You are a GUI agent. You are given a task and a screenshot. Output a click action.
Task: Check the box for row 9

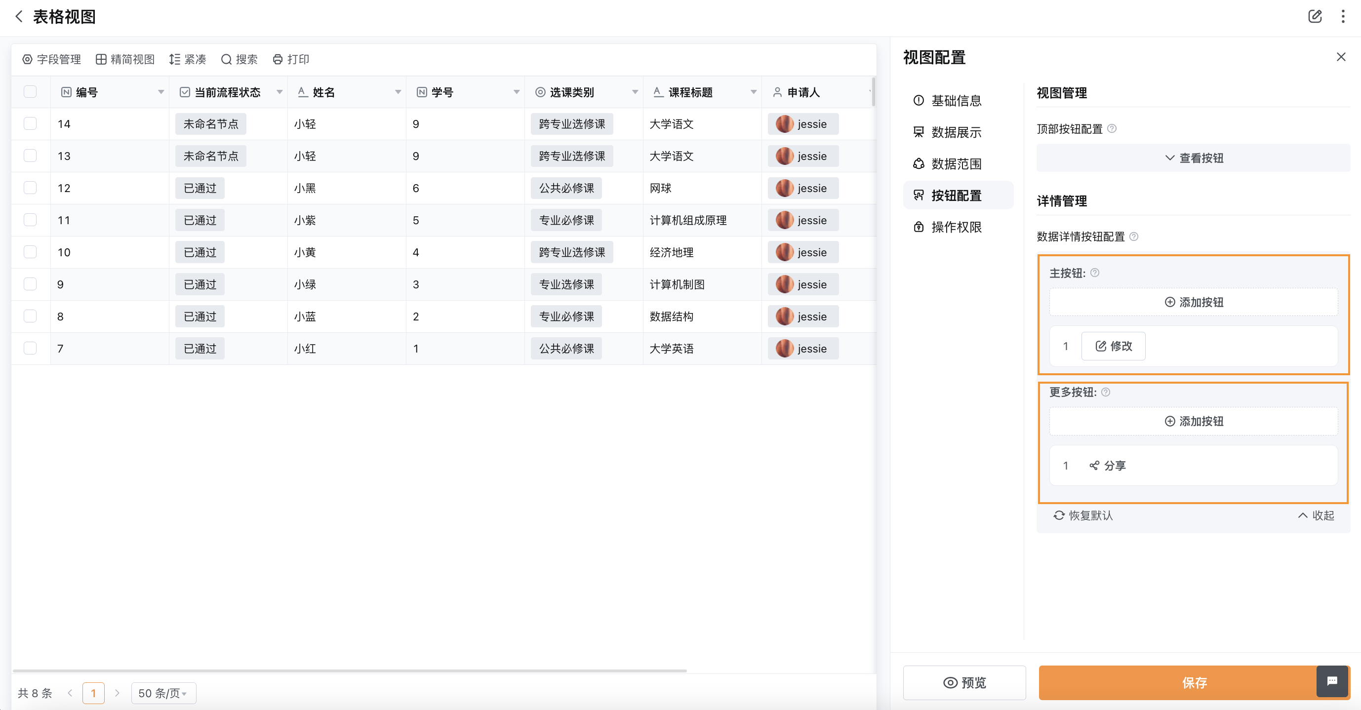(x=30, y=284)
